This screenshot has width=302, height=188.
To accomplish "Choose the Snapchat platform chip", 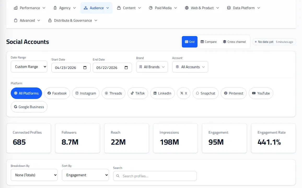I will pos(206,93).
